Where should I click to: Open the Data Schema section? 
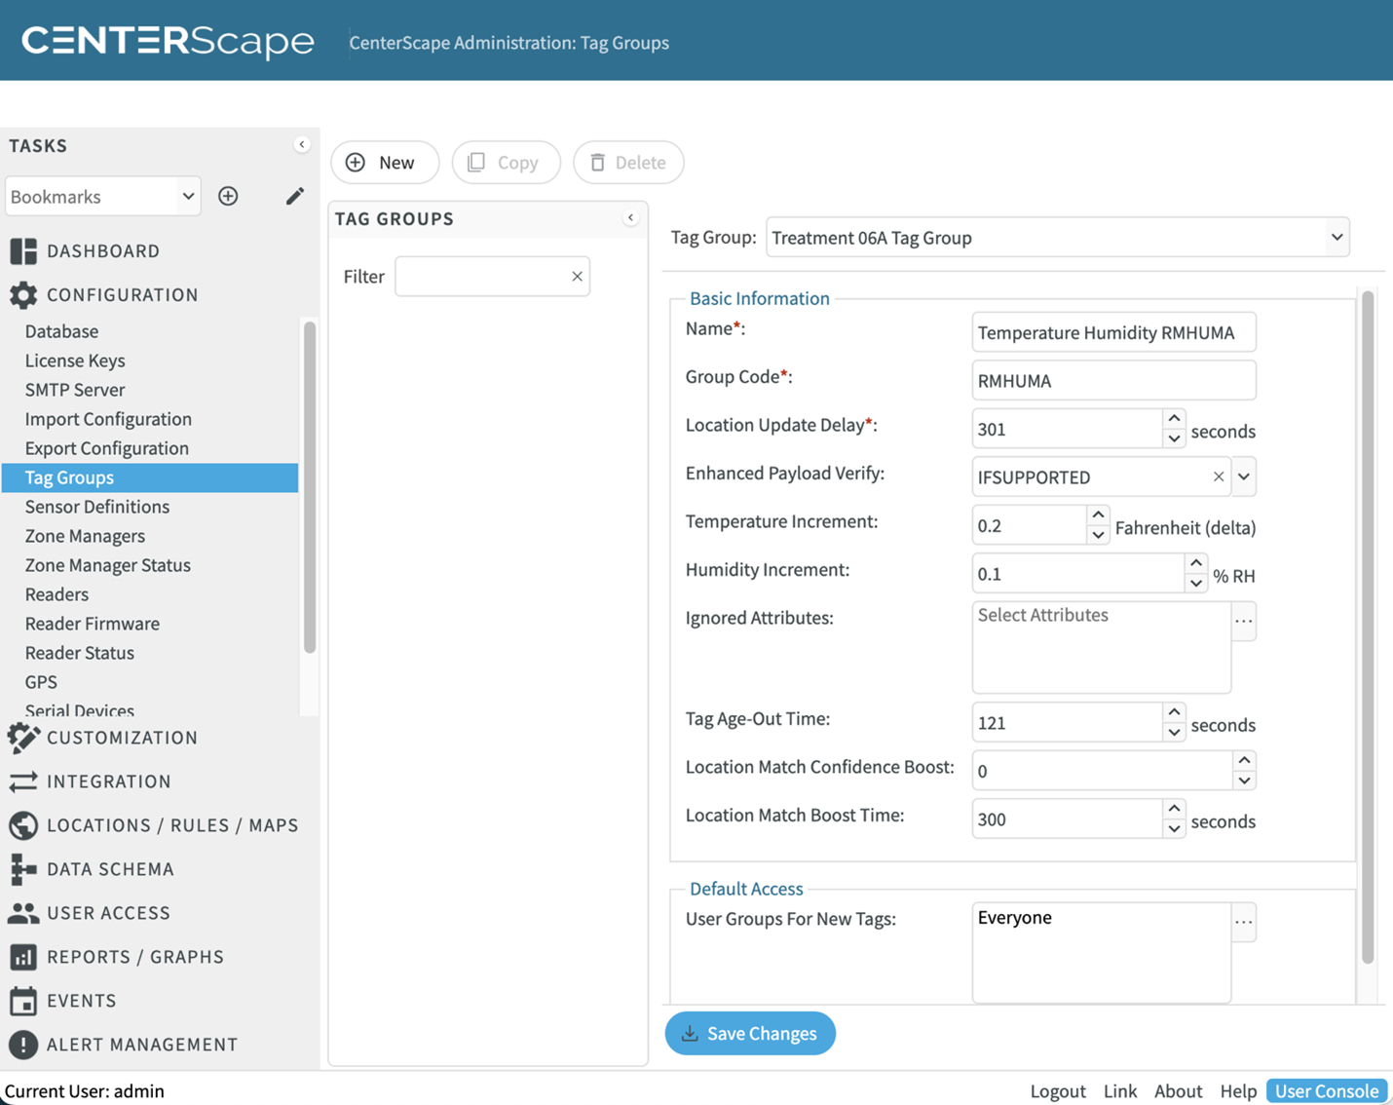[109, 869]
